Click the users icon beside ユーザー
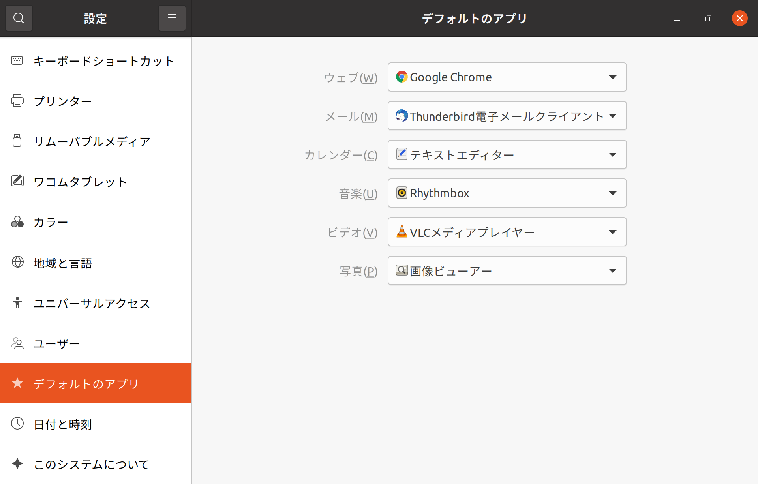This screenshot has width=758, height=484. [x=17, y=343]
